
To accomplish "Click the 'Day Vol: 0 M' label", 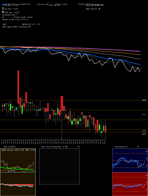I will (93, 9).
